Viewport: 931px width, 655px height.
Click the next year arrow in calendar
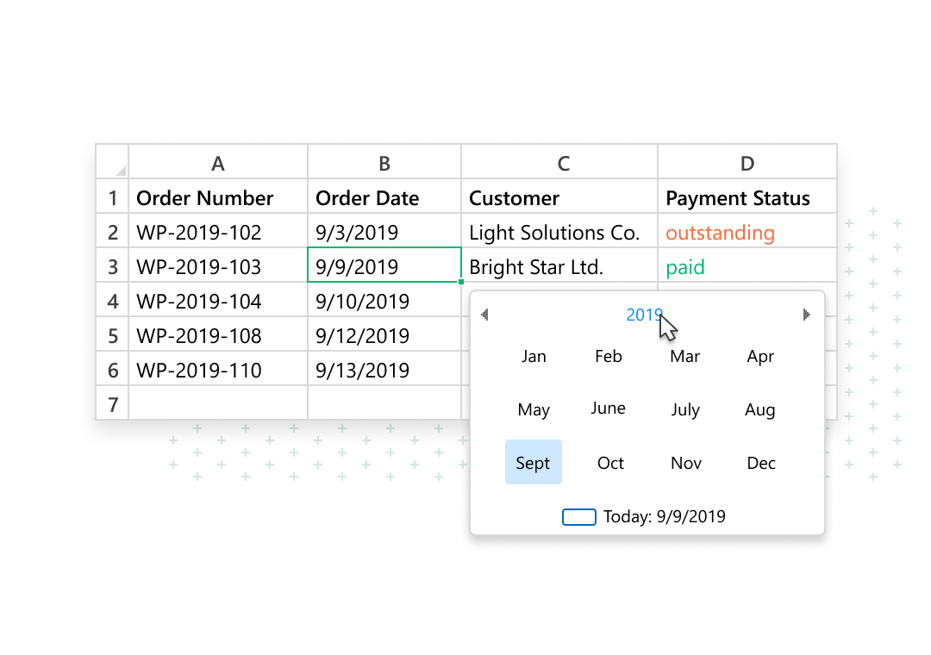pyautogui.click(x=806, y=315)
